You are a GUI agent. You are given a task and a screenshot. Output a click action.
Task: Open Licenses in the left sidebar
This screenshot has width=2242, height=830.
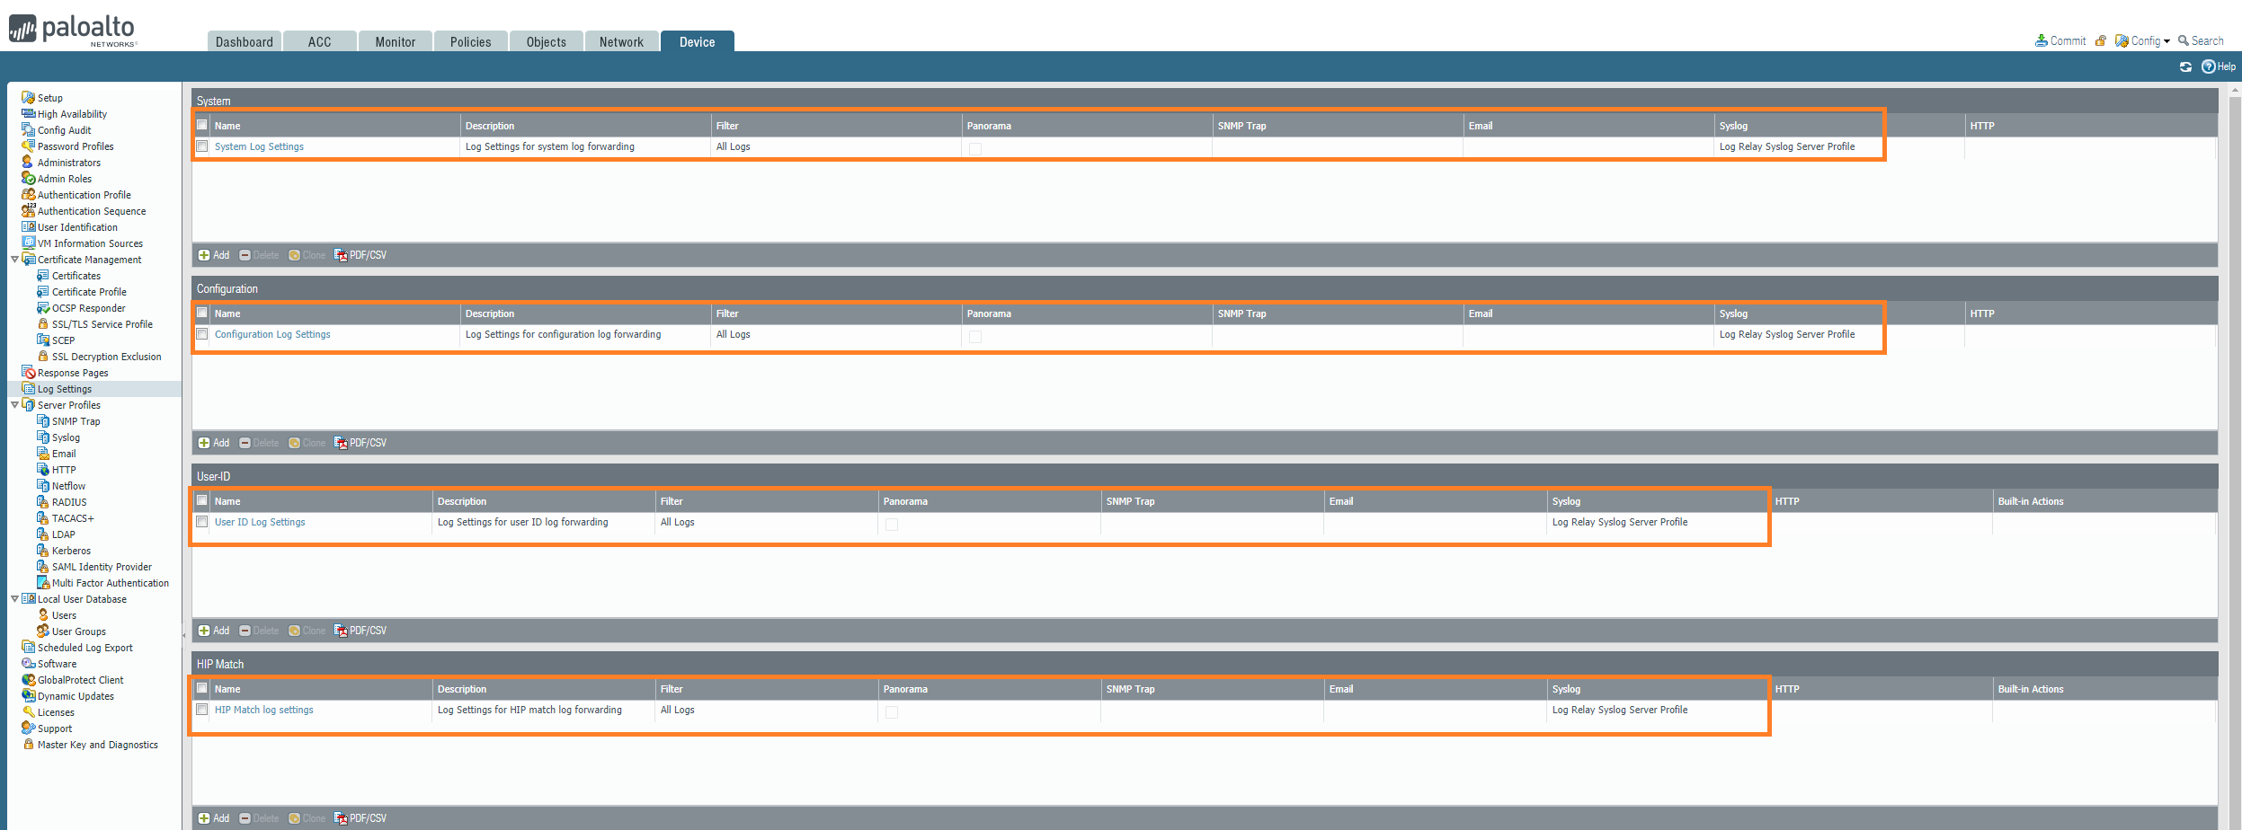click(x=56, y=713)
